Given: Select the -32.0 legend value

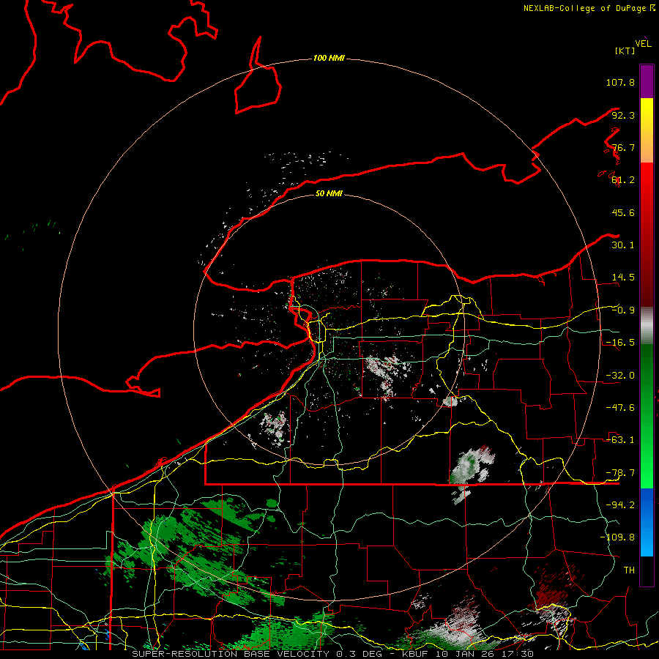Looking at the screenshot, I should (x=620, y=376).
